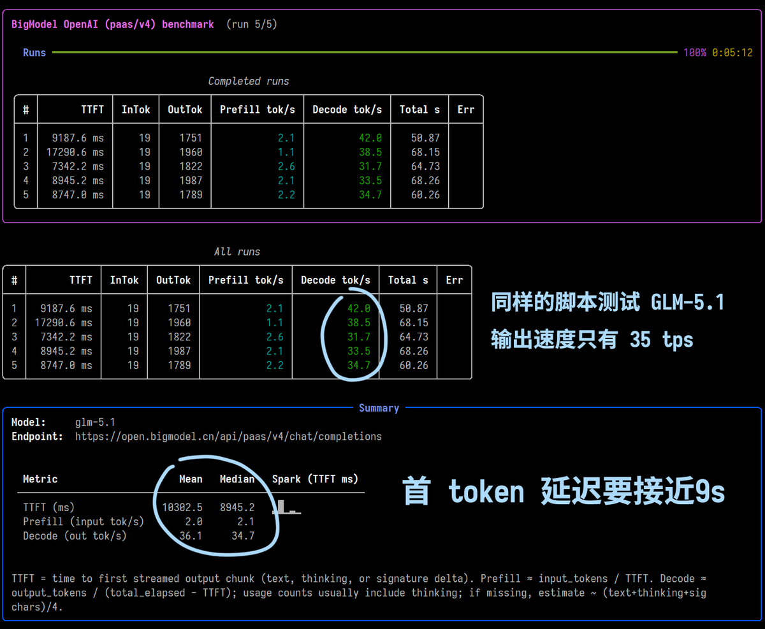Image resolution: width=765 pixels, height=629 pixels.
Task: Click "7342.2 ms" in Completed runs table
Action: [x=78, y=166]
